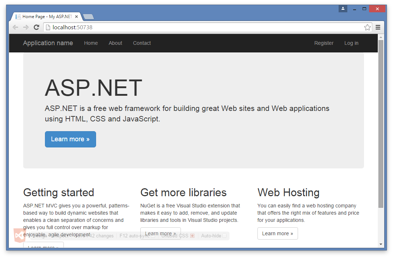The height and width of the screenshot is (258, 393).
Task: Open the Chrome user profile button
Action: [x=343, y=9]
